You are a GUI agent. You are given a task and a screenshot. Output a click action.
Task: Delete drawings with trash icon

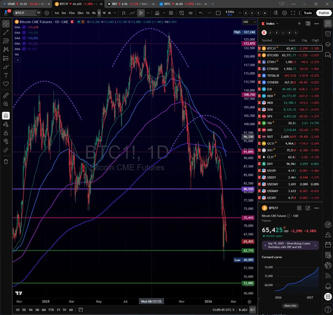coord(6,161)
